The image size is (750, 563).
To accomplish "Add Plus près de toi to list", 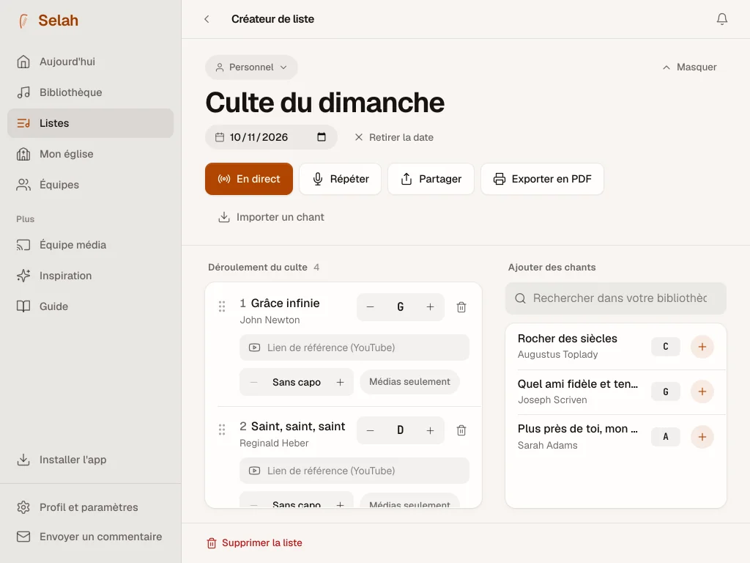I will (702, 437).
